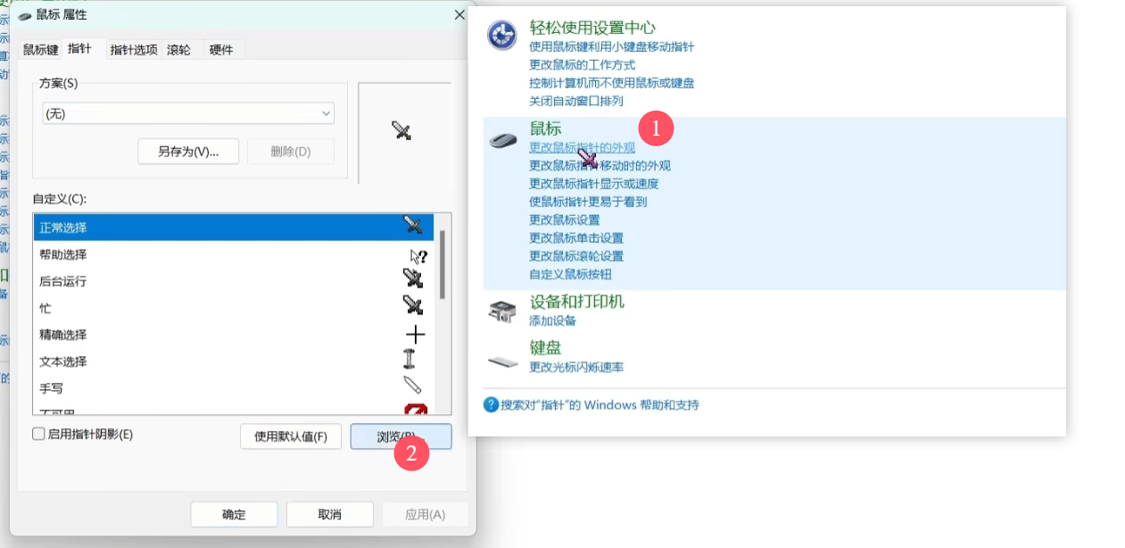This screenshot has width=1125, height=548.
Task: Open the 键盘 heading link
Action: (546, 348)
